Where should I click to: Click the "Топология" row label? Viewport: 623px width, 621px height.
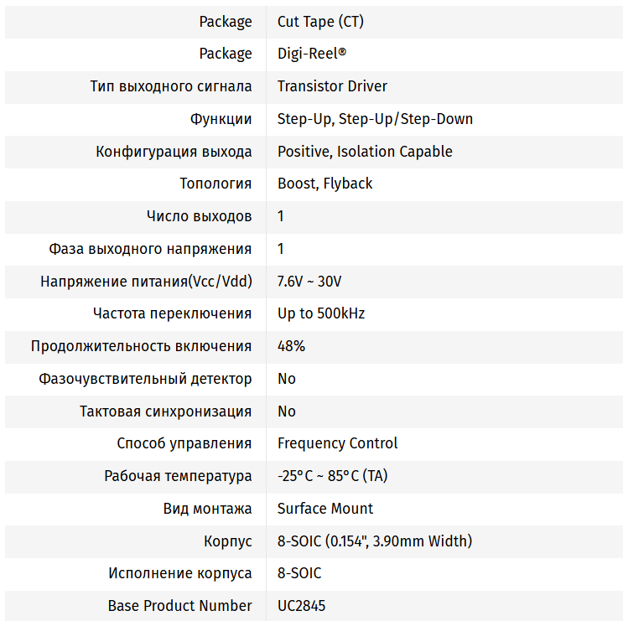pos(215,184)
